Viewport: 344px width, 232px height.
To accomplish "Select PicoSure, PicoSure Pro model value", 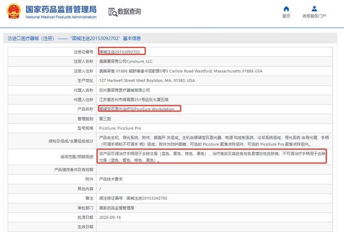I will pos(120,128).
